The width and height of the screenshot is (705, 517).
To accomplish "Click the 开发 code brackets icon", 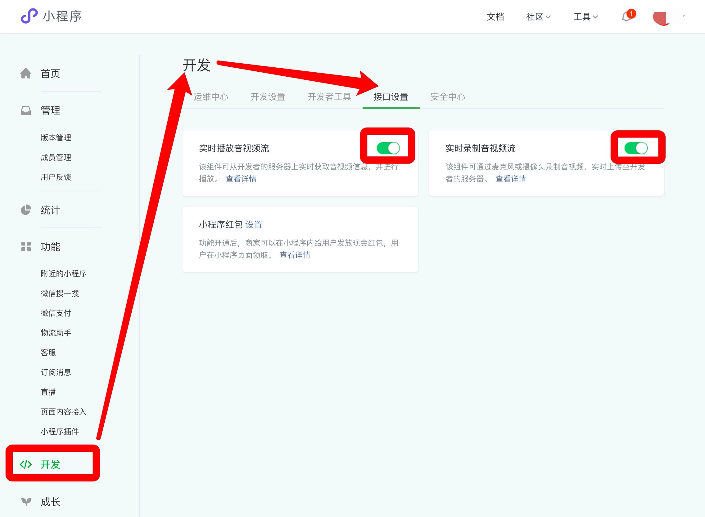I will tap(26, 465).
